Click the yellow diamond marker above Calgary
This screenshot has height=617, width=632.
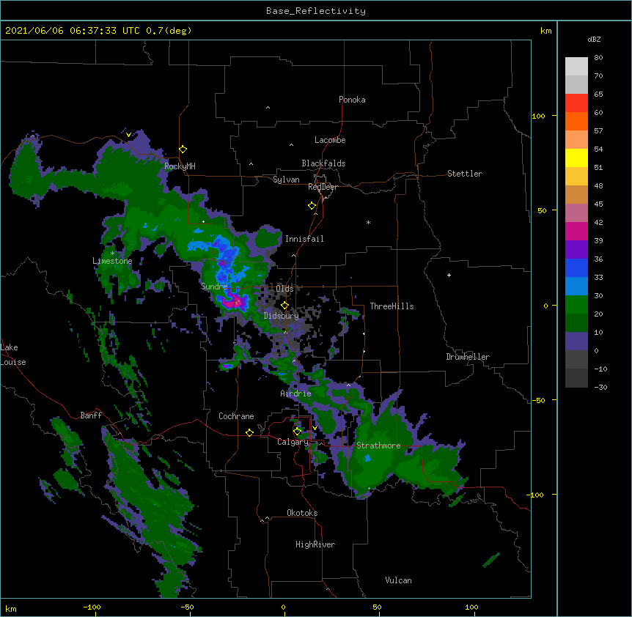point(297,432)
